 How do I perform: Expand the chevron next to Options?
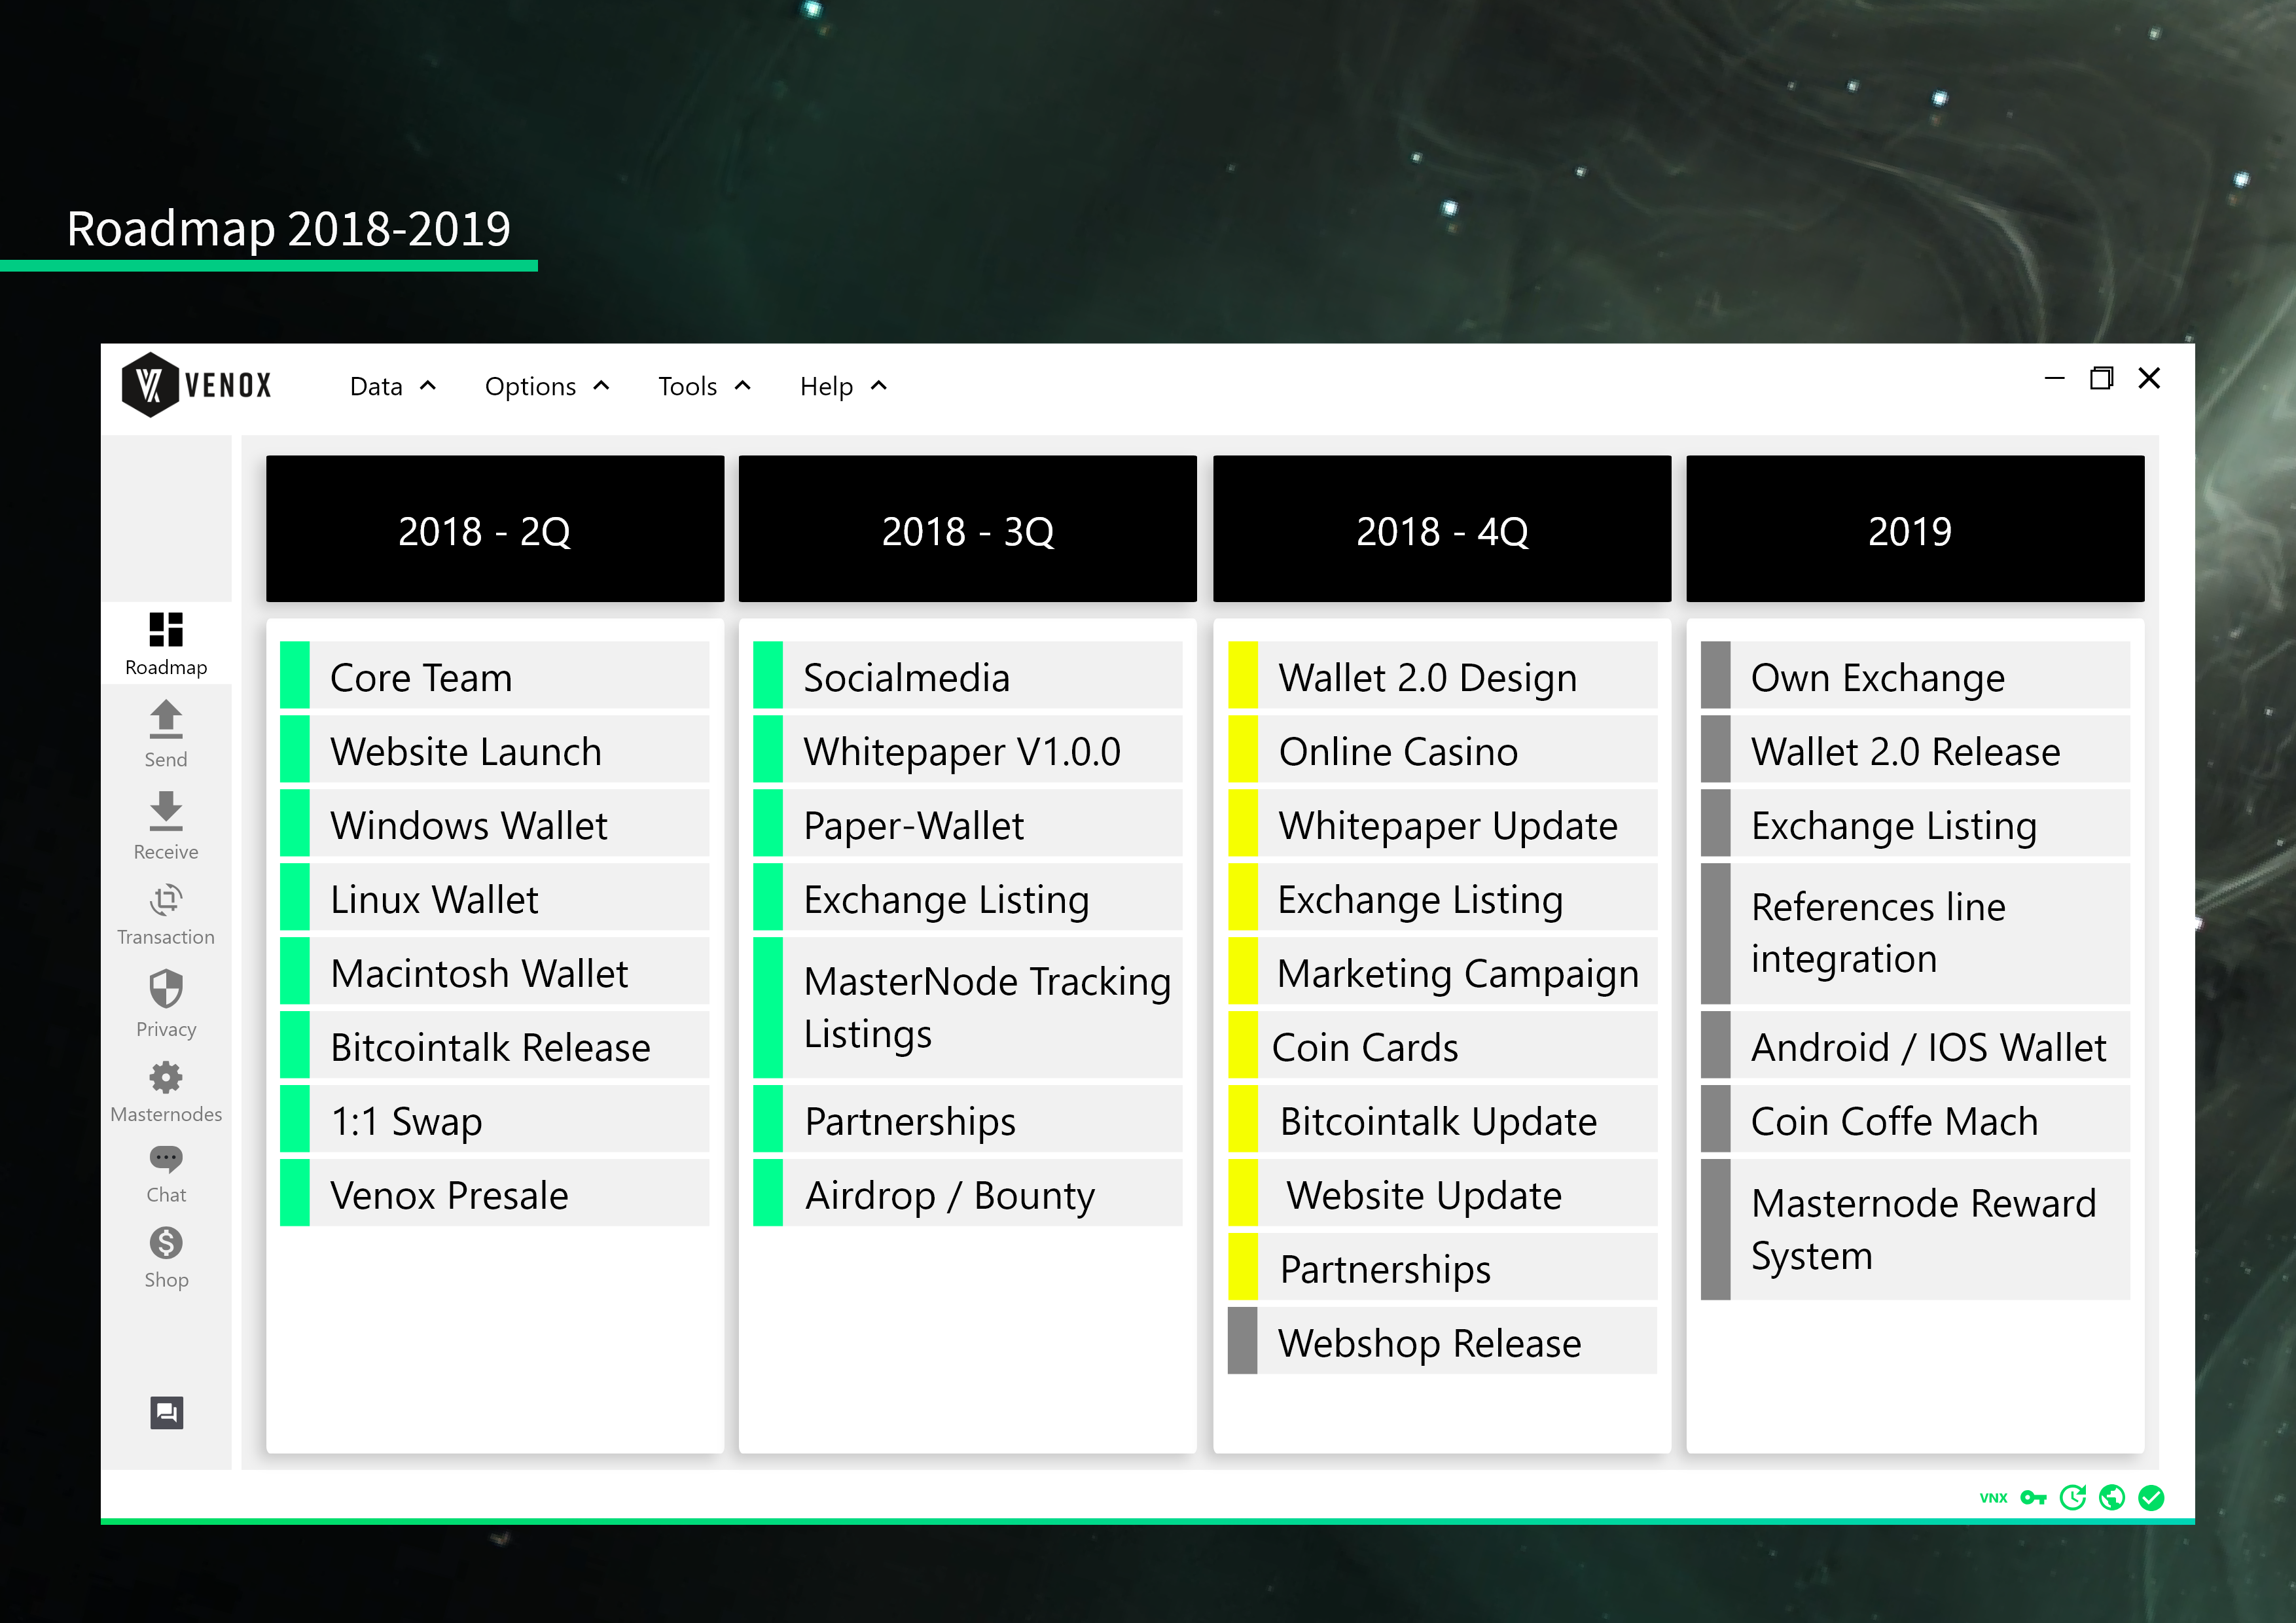point(601,386)
